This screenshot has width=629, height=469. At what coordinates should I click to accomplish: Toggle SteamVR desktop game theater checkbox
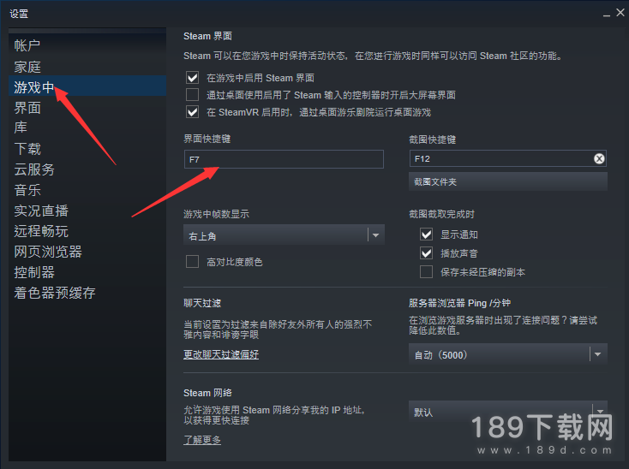[192, 112]
